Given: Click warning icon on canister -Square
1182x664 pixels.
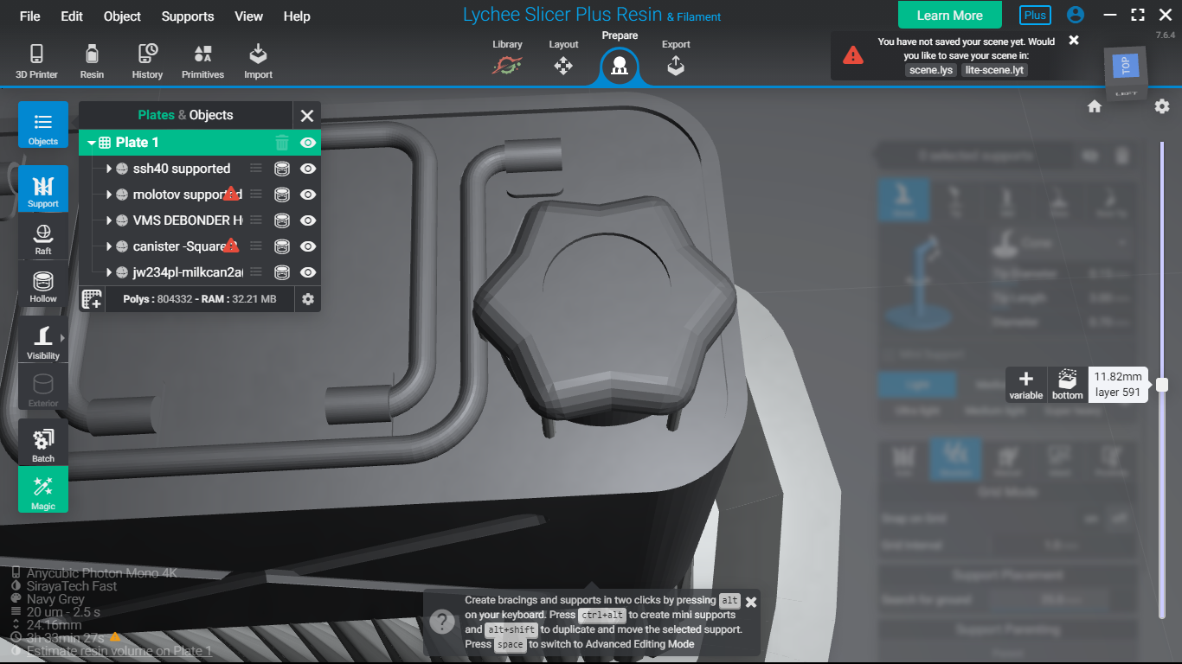Looking at the screenshot, I should (x=231, y=246).
